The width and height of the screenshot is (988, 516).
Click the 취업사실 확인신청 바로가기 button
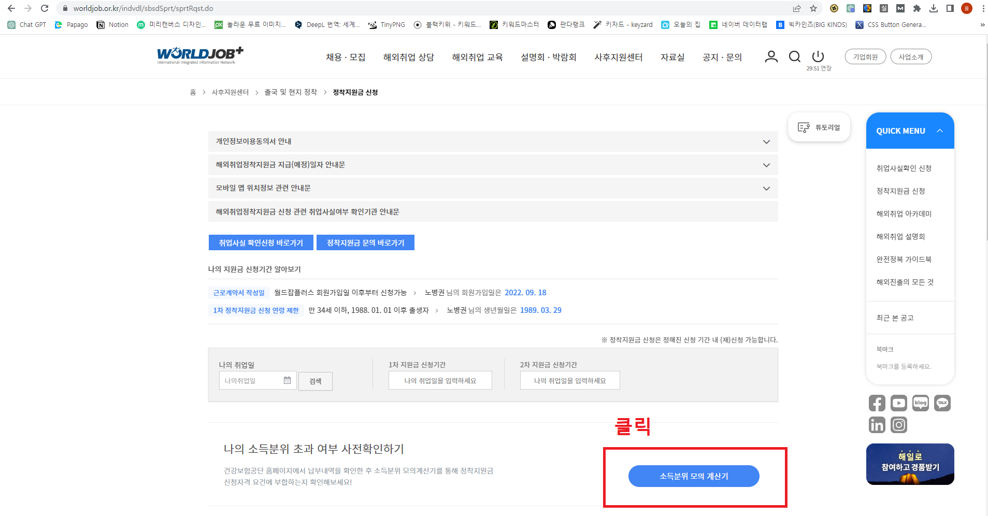260,242
